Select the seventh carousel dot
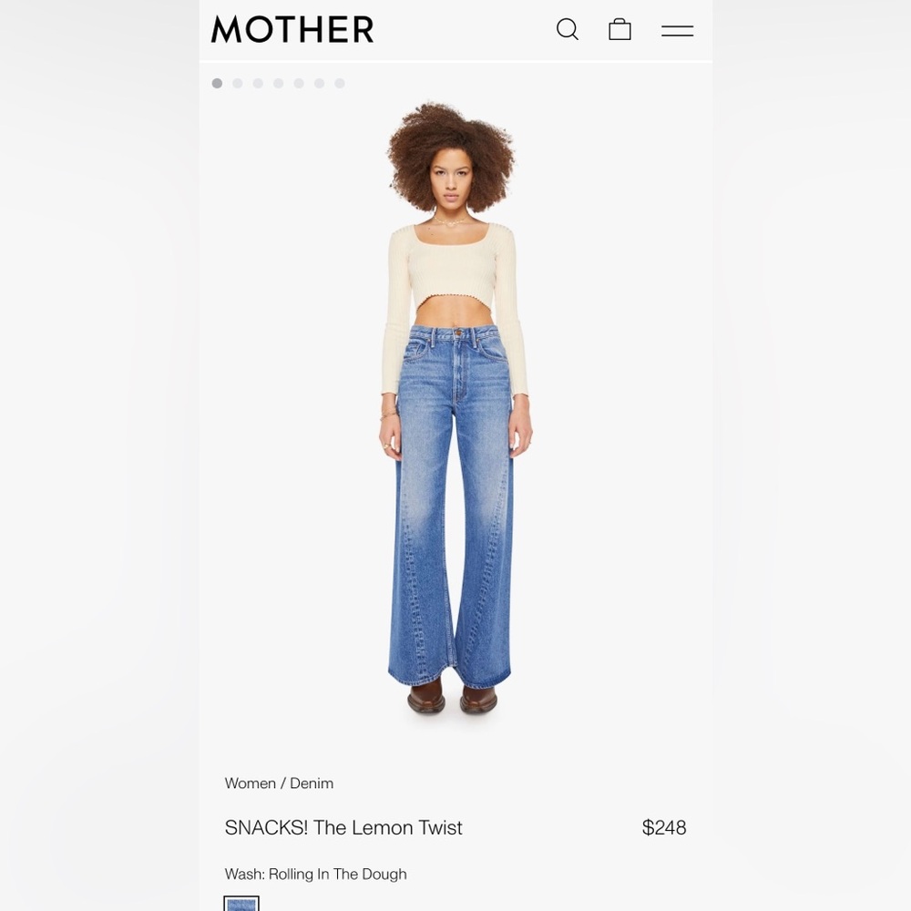Screen dimensions: 911x911 point(340,83)
